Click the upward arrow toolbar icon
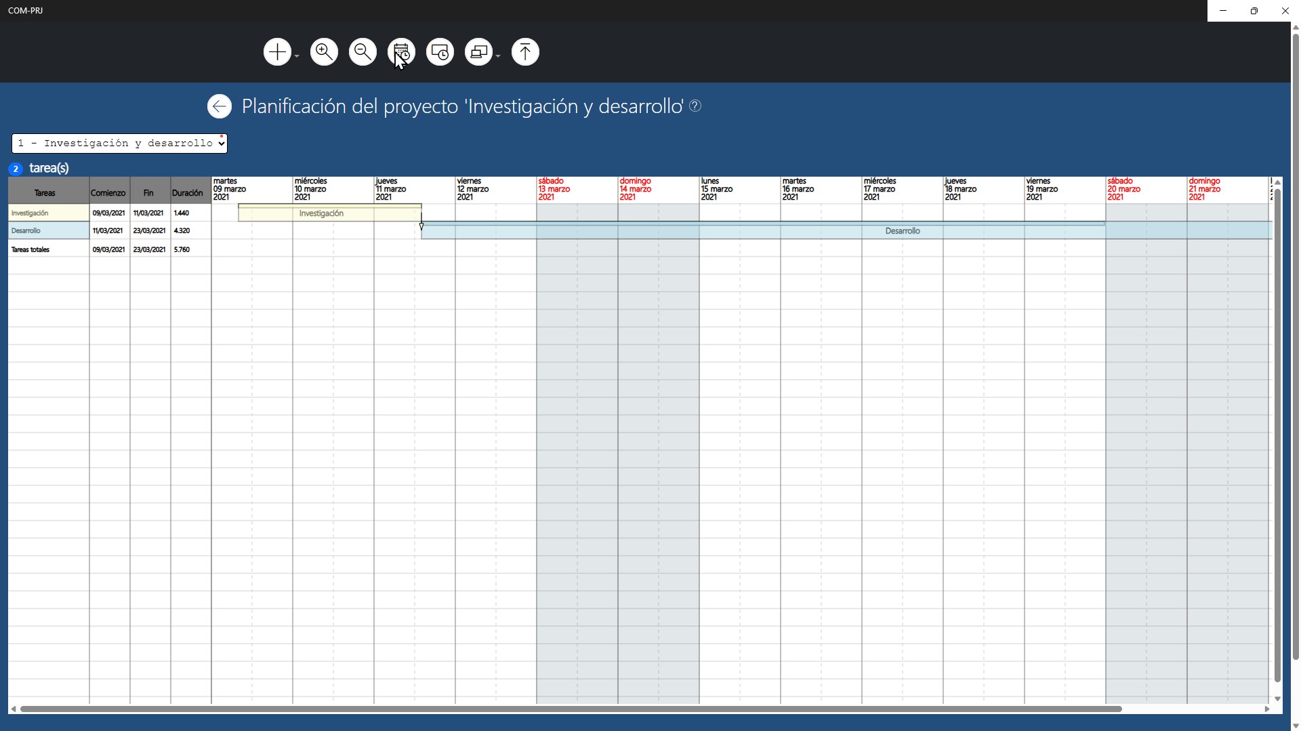1301x731 pixels. point(525,52)
